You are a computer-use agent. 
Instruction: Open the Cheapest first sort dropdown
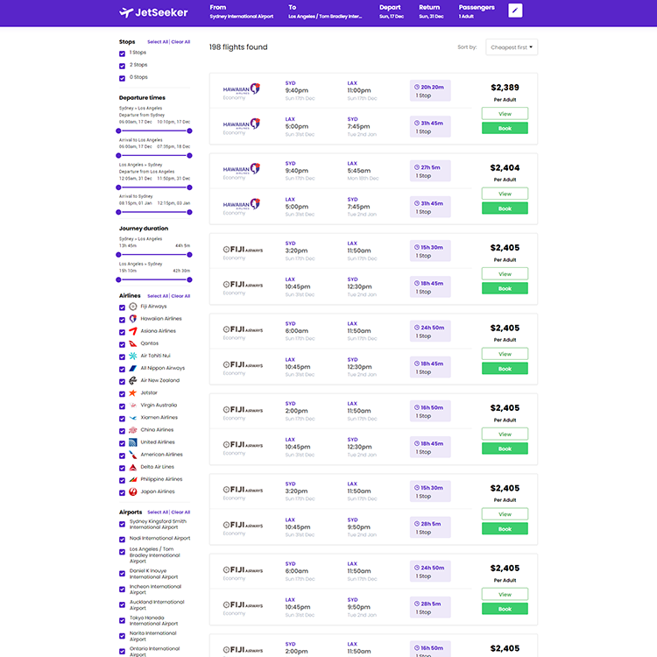pos(512,47)
